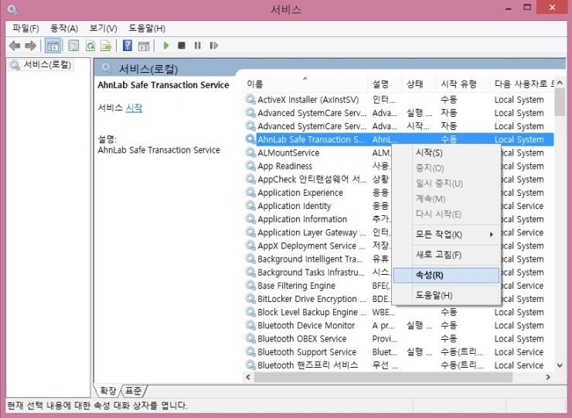Sort by the 이름 column header
This screenshot has height=418, width=572.
click(x=305, y=84)
